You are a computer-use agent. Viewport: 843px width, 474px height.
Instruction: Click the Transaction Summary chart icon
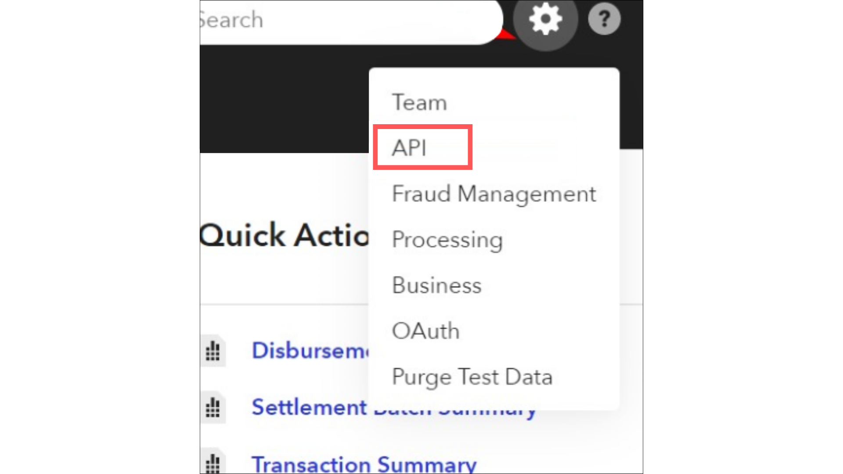pyautogui.click(x=213, y=462)
